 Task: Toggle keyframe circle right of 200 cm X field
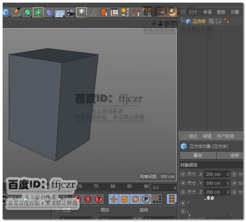coord(234,174)
